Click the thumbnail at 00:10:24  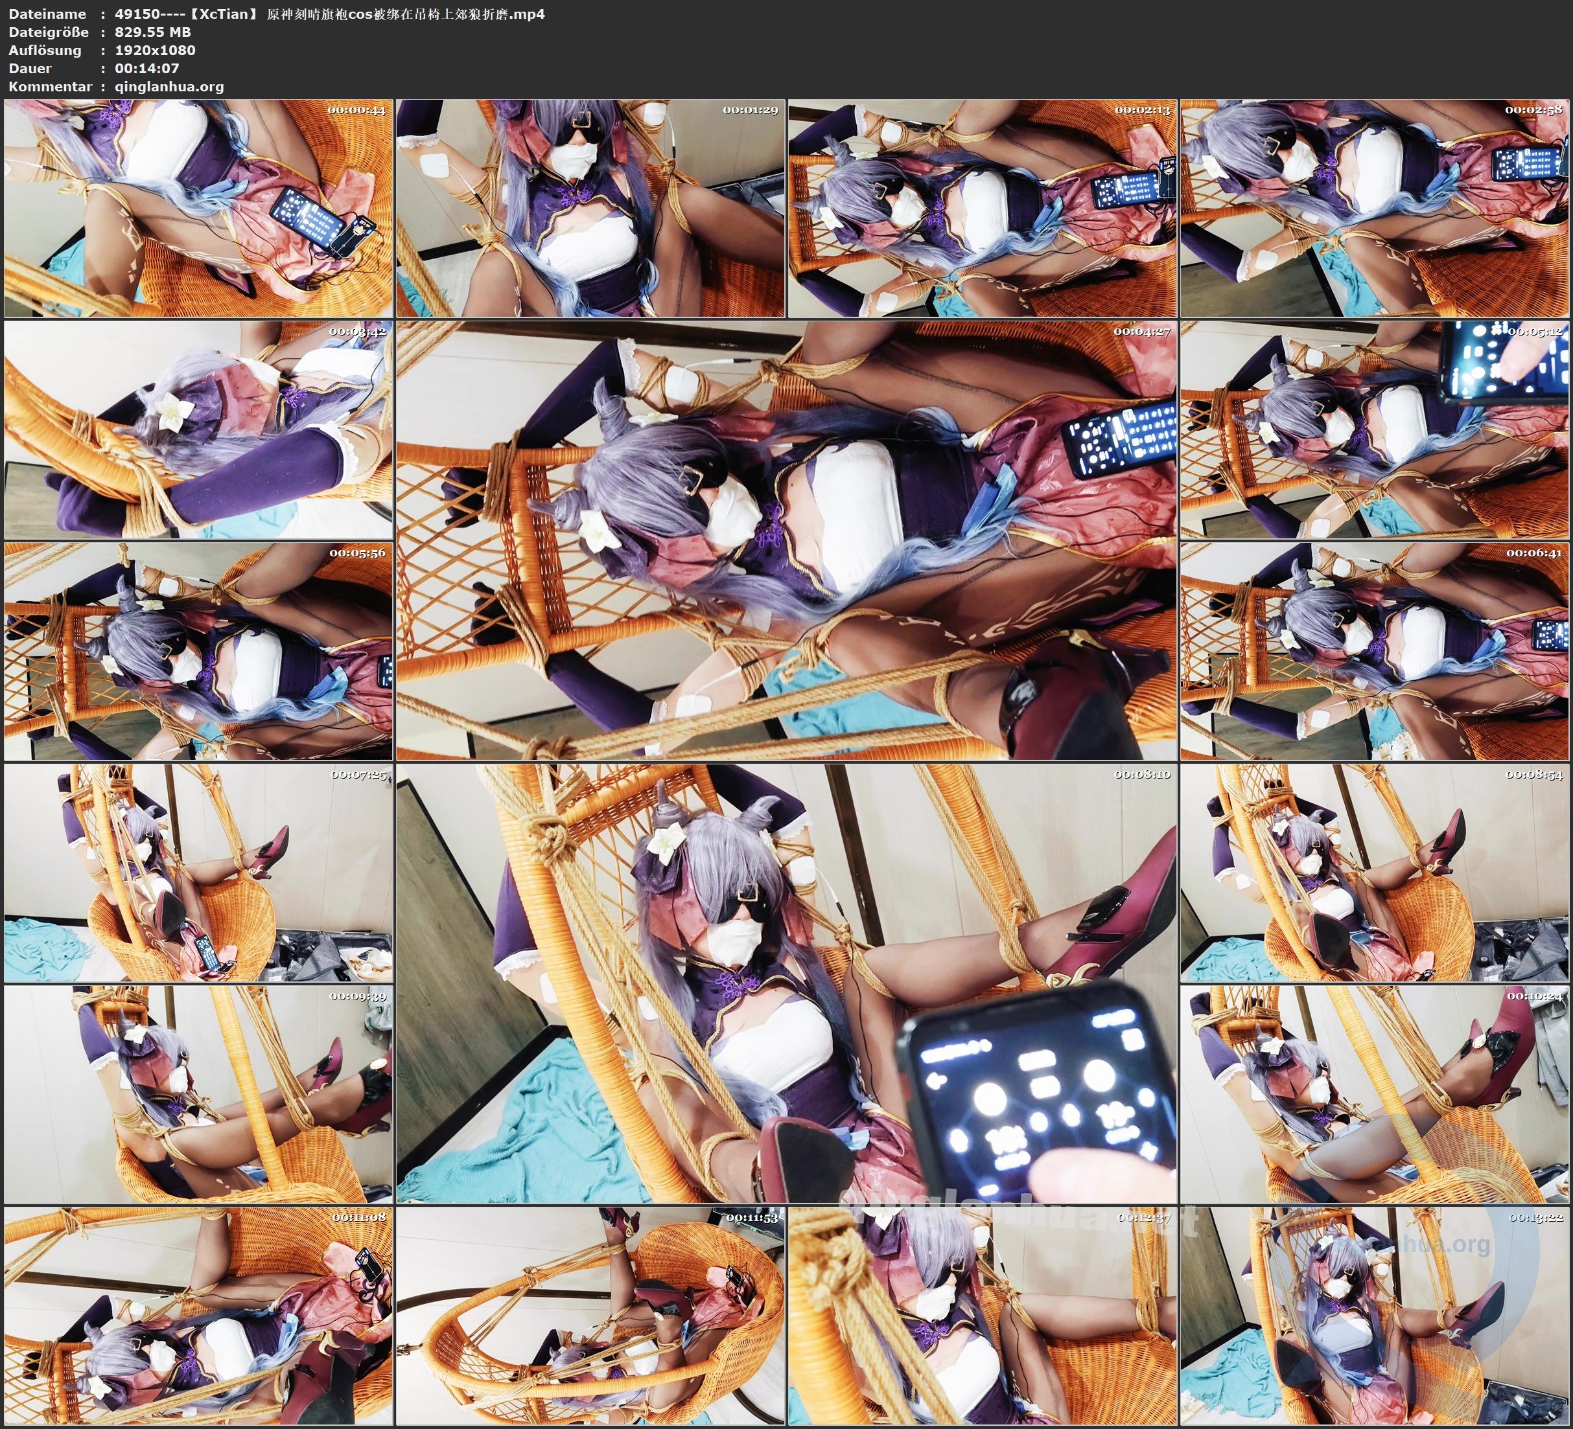tap(1374, 1094)
